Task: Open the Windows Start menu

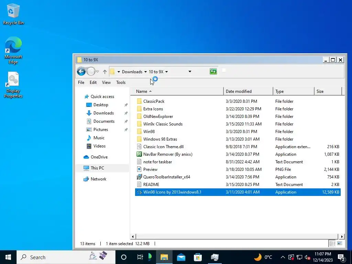Action: pos(8,257)
